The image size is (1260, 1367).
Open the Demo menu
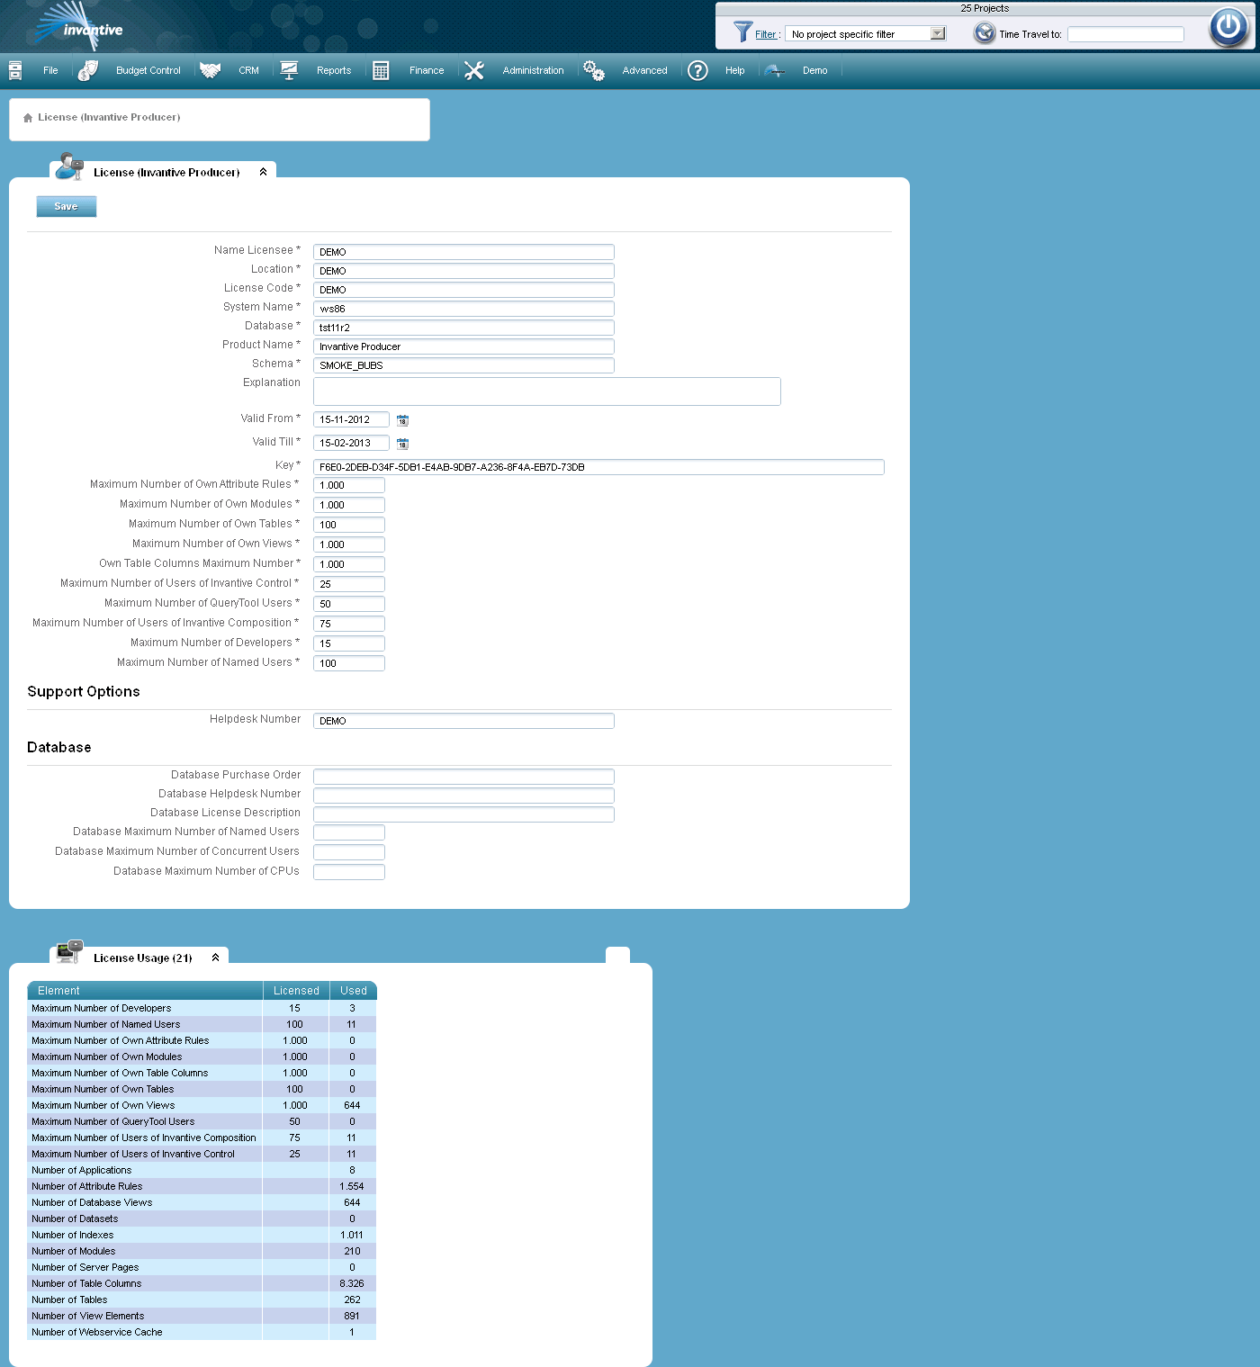(814, 70)
